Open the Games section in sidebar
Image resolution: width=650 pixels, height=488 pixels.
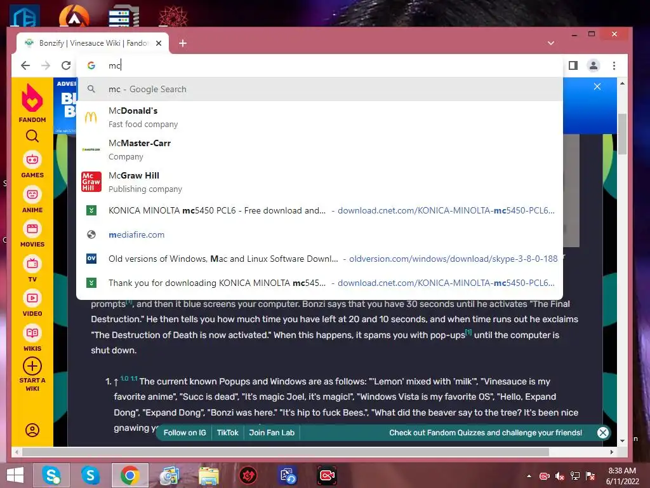[32, 165]
